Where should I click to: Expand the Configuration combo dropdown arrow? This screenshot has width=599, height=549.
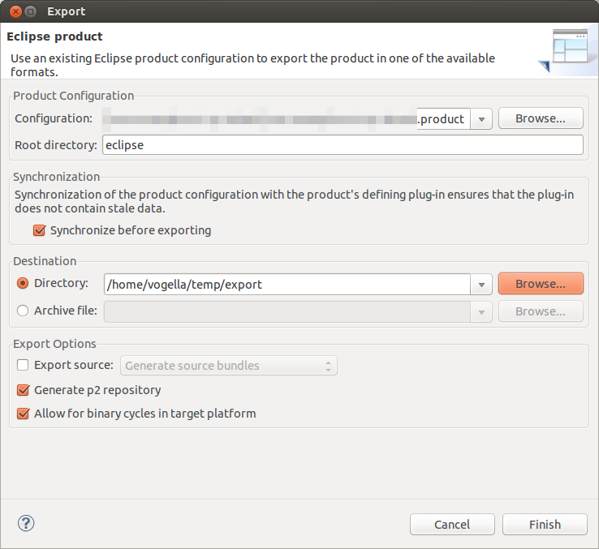point(481,119)
